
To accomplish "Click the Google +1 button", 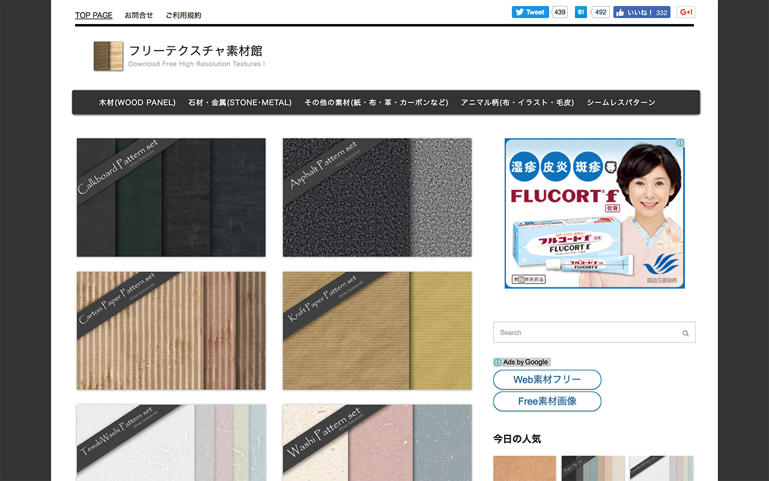I will [x=686, y=12].
